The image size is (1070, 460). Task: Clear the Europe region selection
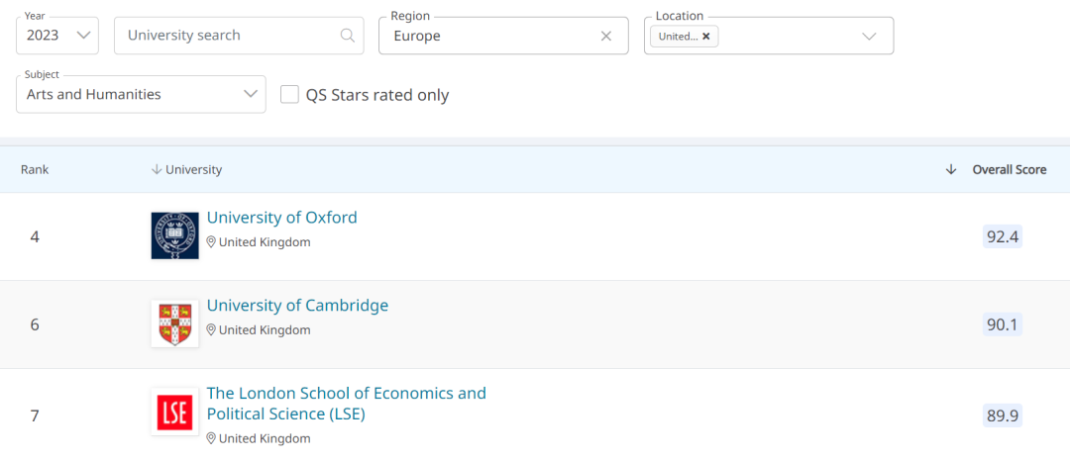(606, 36)
